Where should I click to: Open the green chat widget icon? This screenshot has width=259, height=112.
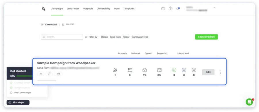click(249, 102)
